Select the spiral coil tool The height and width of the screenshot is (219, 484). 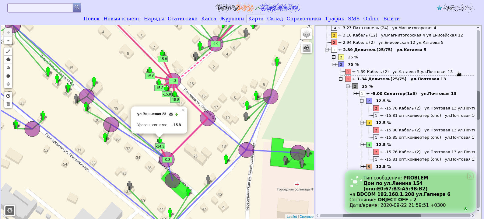click(x=8, y=68)
